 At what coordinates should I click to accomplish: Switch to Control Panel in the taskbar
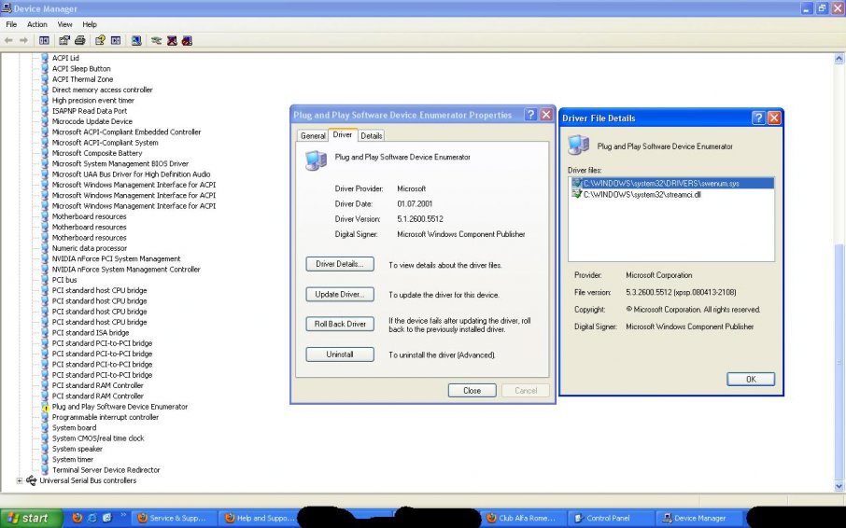coord(607,518)
